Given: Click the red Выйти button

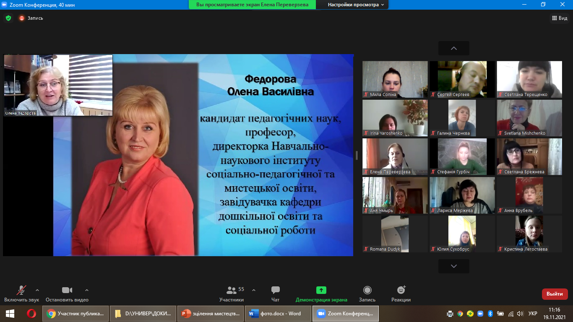Looking at the screenshot, I should pyautogui.click(x=555, y=294).
